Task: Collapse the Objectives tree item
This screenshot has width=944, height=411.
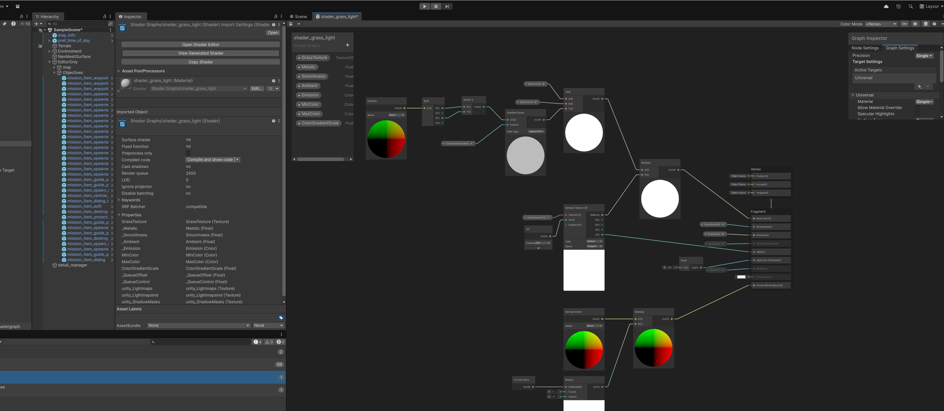Action: click(54, 73)
